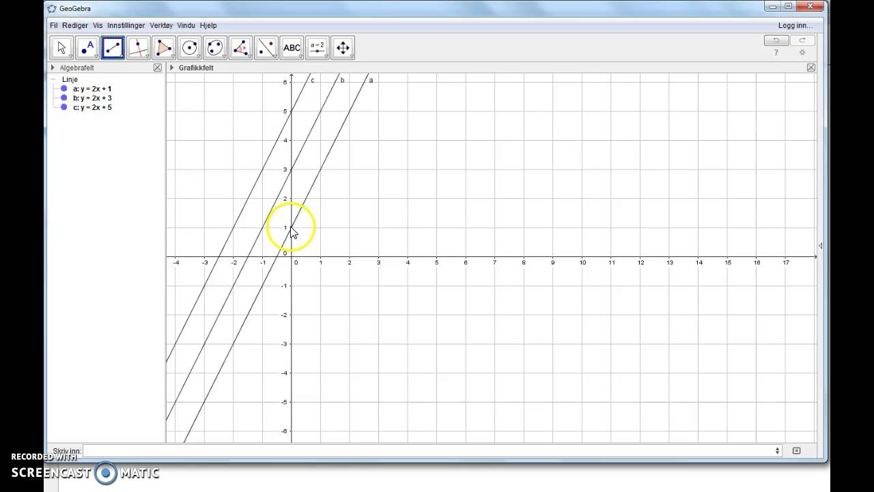
Task: Open the help question mark icon
Action: [x=776, y=53]
